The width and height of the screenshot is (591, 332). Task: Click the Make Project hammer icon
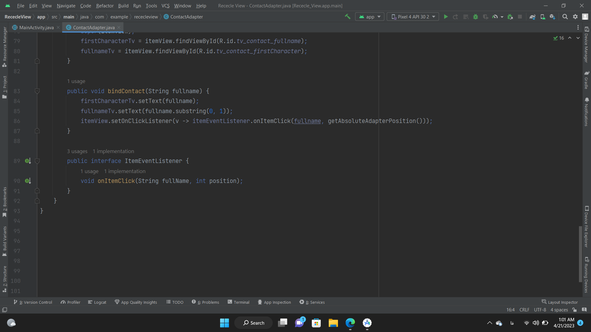[348, 17]
